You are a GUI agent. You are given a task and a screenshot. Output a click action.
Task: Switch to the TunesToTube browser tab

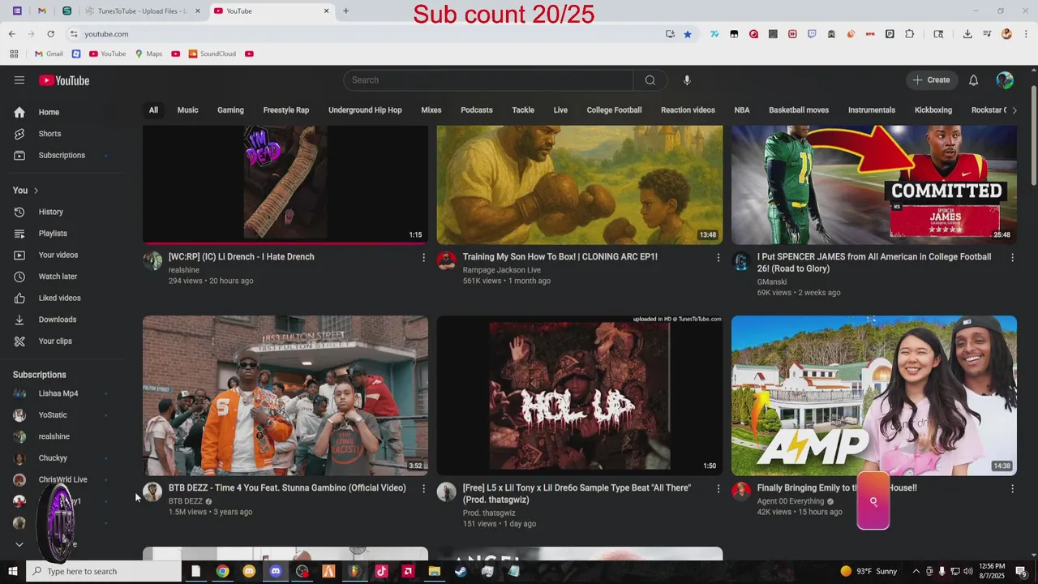click(143, 11)
